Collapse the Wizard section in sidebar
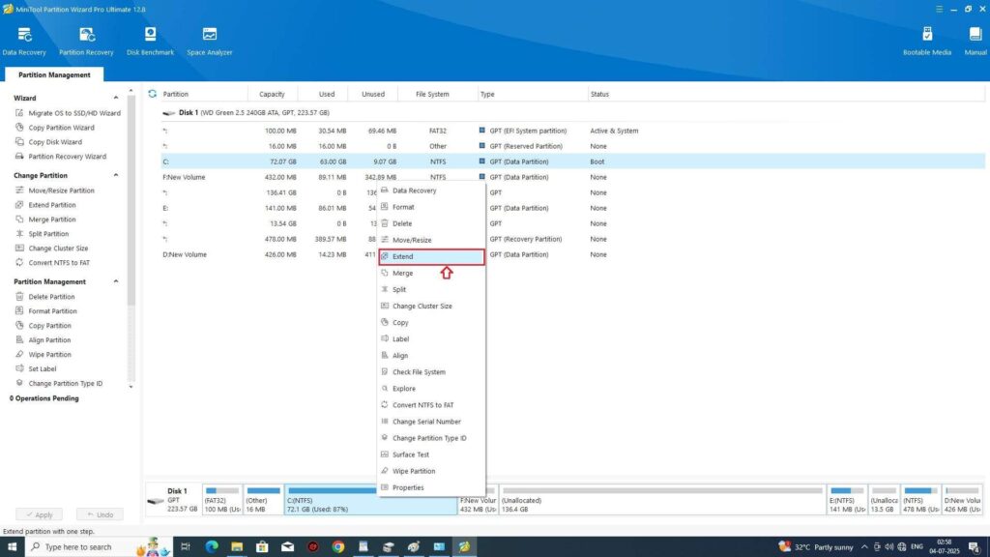Image resolution: width=990 pixels, height=557 pixels. pyautogui.click(x=117, y=98)
